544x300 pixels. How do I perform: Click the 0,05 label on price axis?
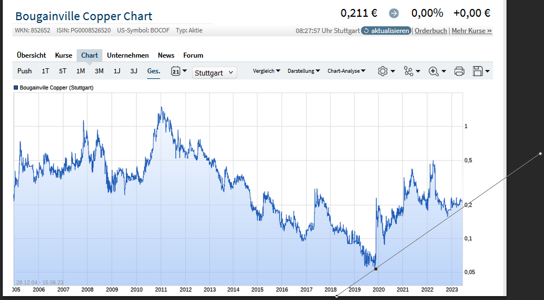point(470,272)
